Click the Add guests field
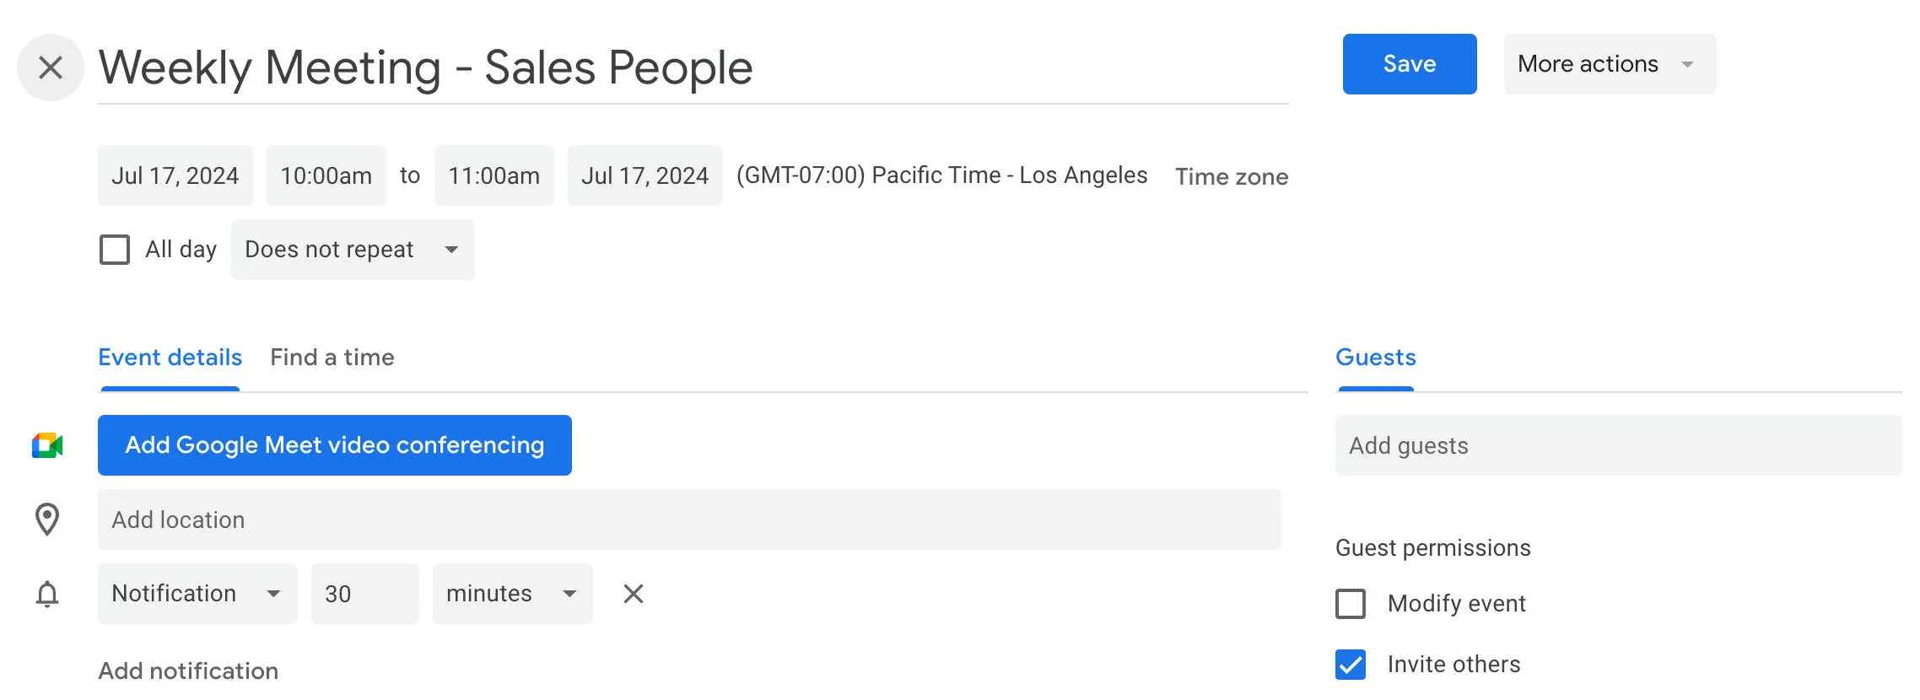The image size is (1920, 700). pos(1616,445)
